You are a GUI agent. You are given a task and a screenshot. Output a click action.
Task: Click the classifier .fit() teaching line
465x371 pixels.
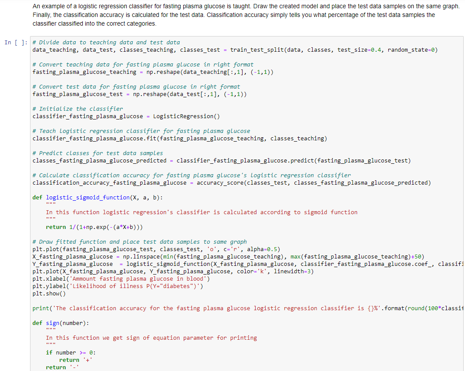click(174, 138)
